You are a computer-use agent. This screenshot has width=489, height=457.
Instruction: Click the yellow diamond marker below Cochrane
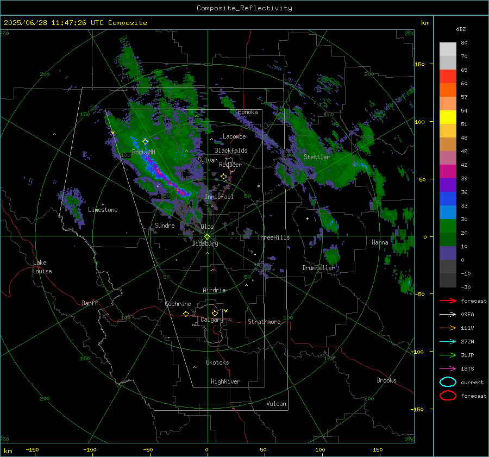pyautogui.click(x=186, y=314)
